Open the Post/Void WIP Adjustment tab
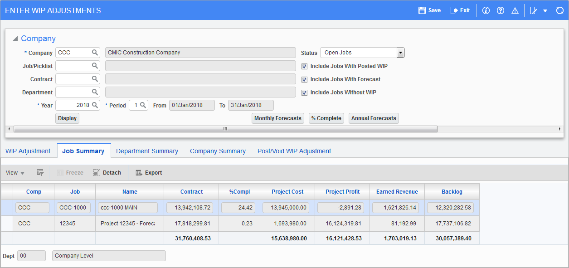569x268 pixels. pyautogui.click(x=294, y=151)
